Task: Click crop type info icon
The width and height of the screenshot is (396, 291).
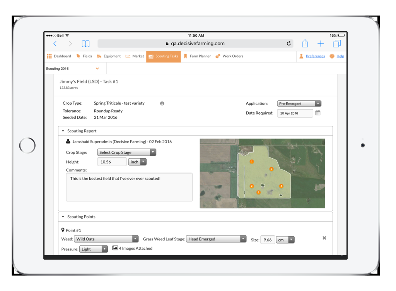Action: 162,103
